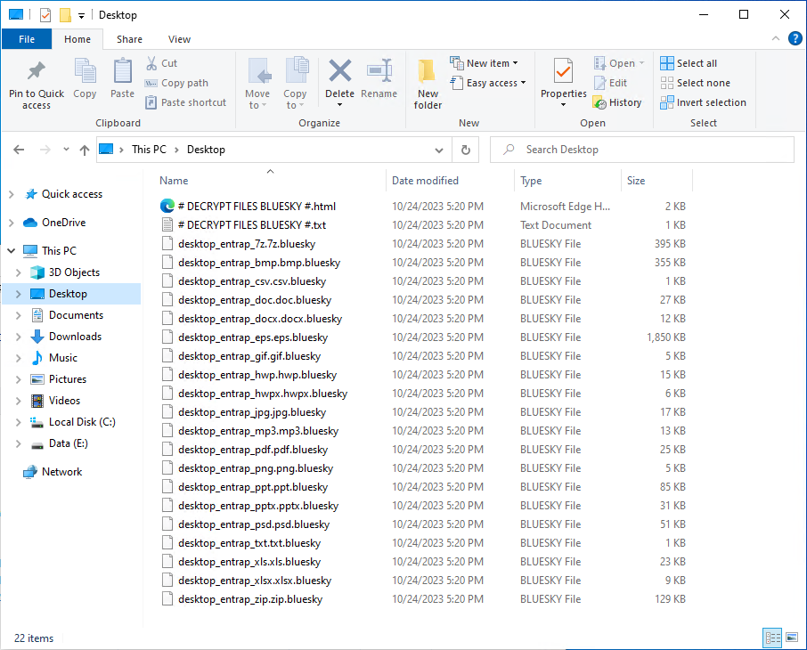Click the Edit command in Open group
Image resolution: width=807 pixels, height=650 pixels.
tap(610, 83)
